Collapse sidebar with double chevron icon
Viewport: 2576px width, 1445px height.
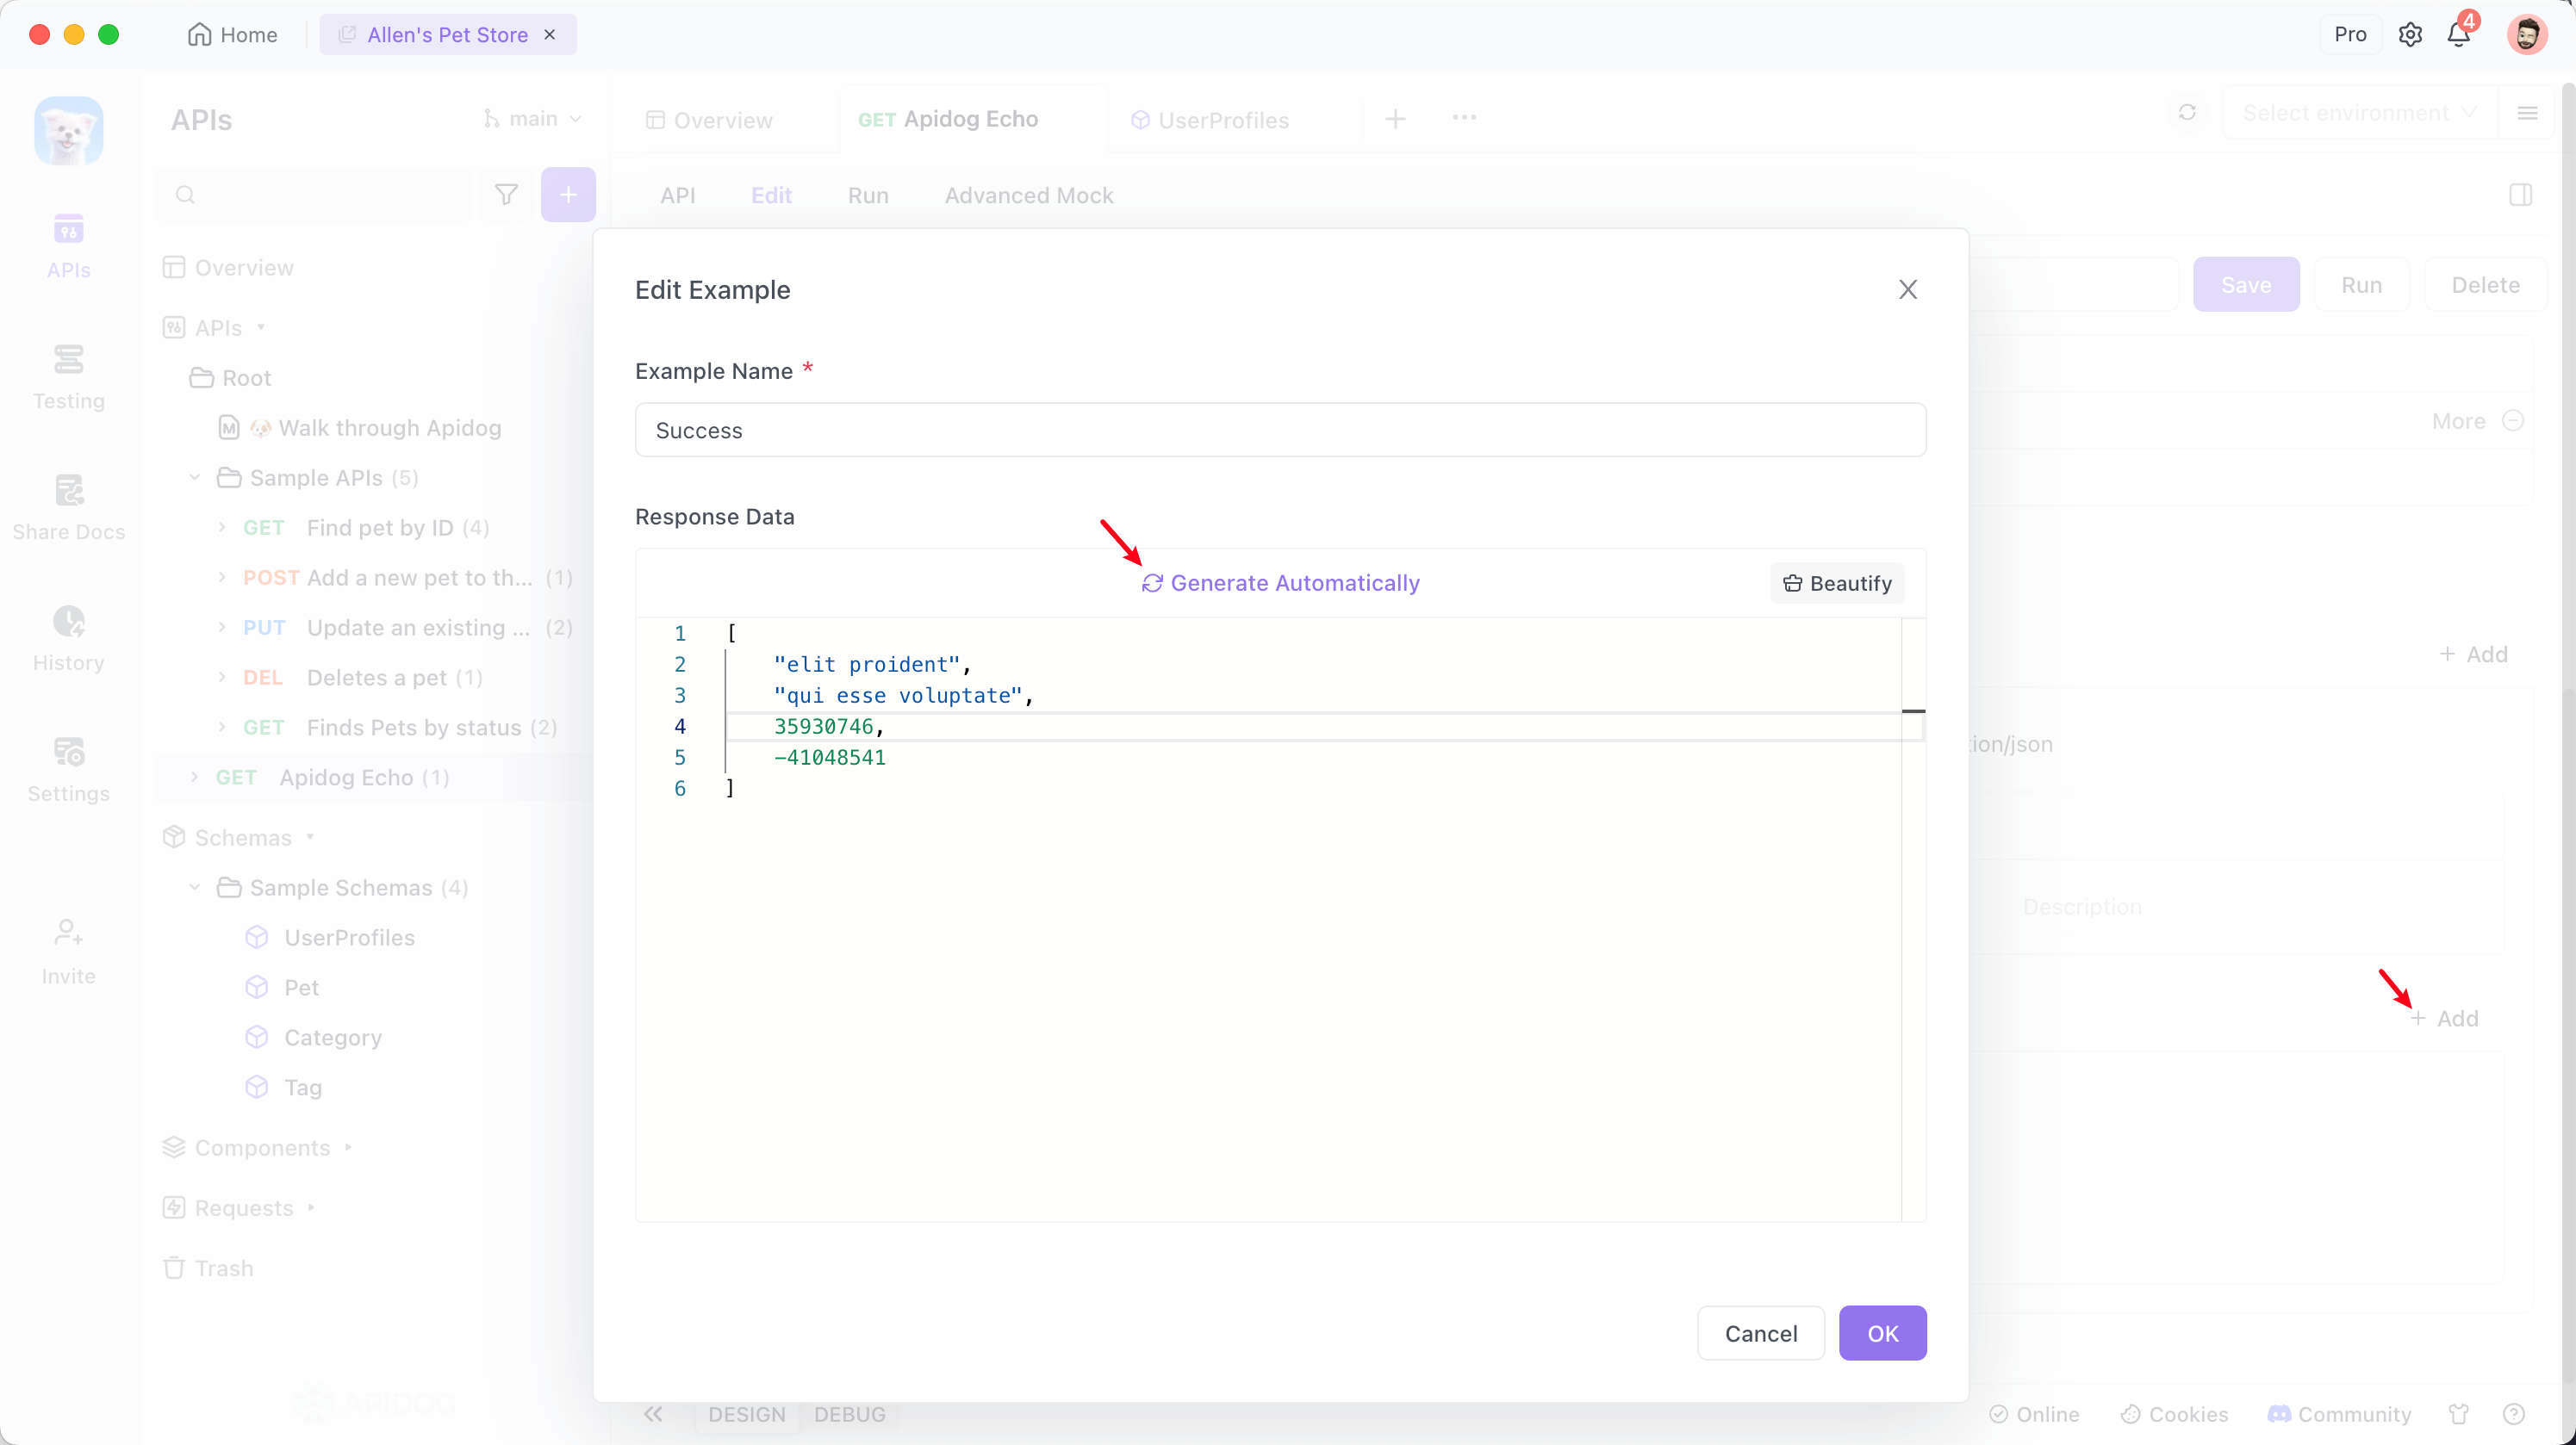coord(653,1413)
